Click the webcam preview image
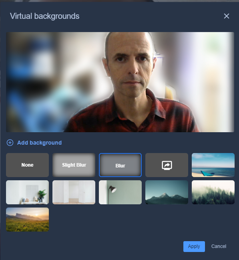This screenshot has height=260, width=239. [x=120, y=82]
